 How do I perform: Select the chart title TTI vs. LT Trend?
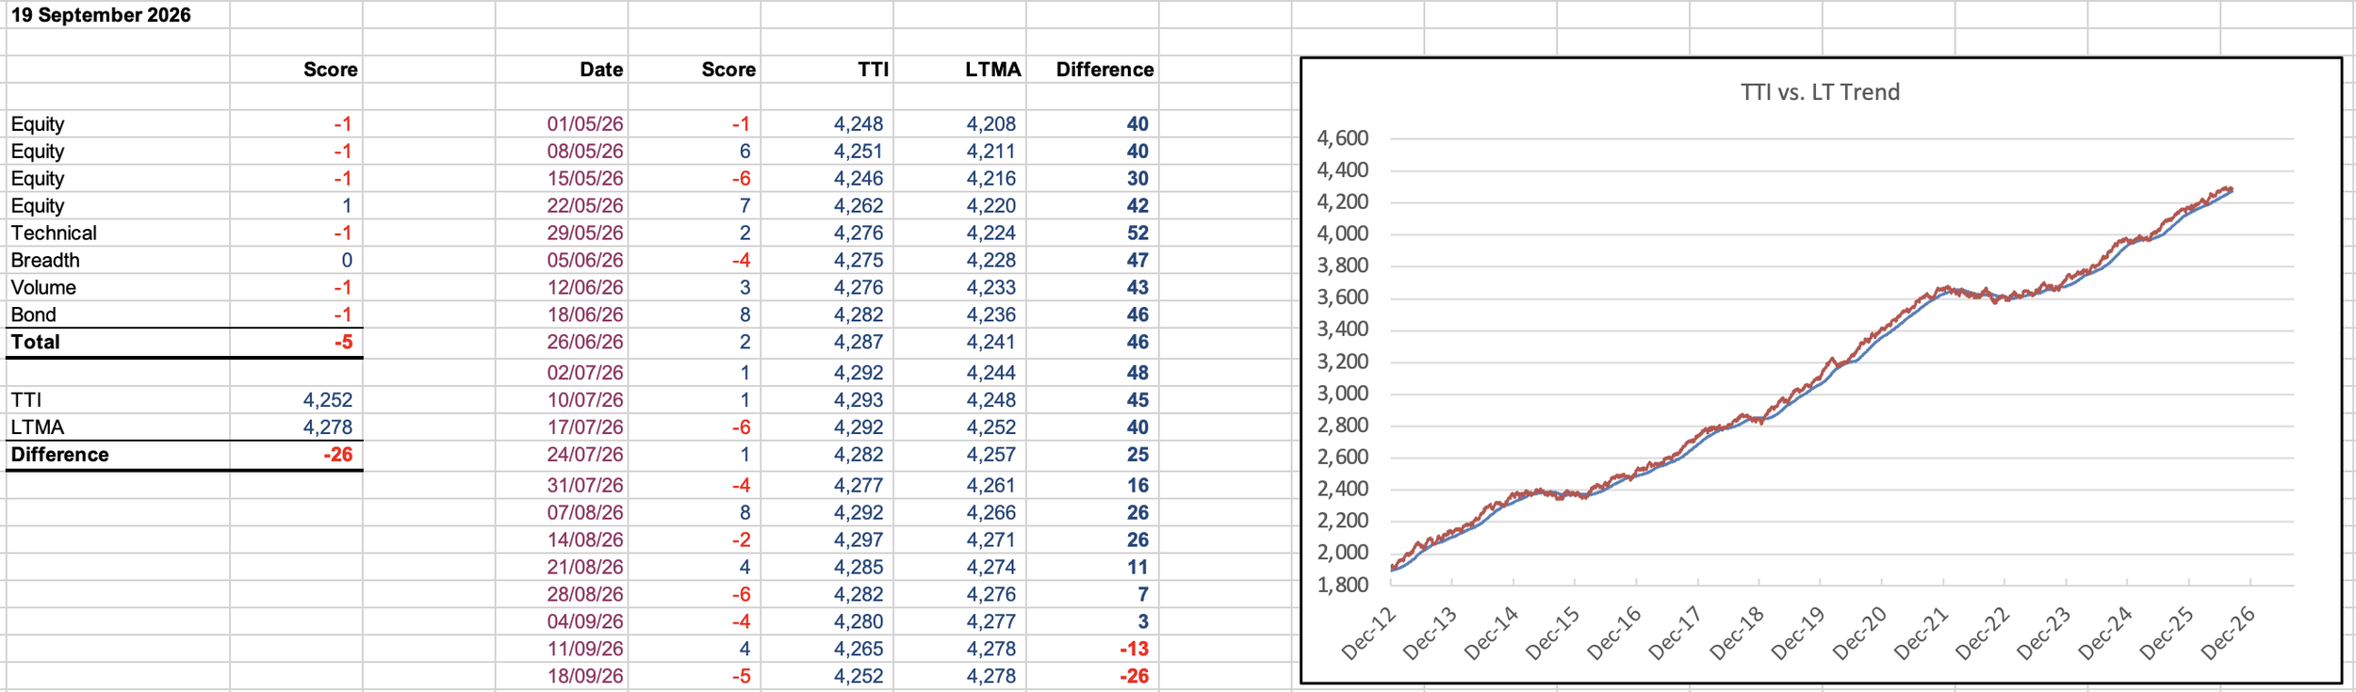click(1820, 92)
